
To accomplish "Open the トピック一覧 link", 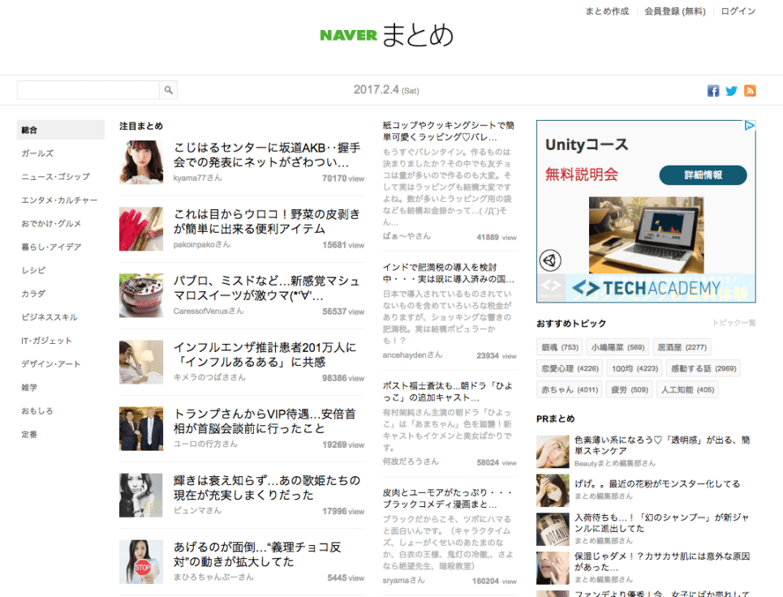I will 734,323.
